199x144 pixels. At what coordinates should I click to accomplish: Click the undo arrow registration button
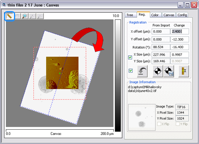click(142, 71)
